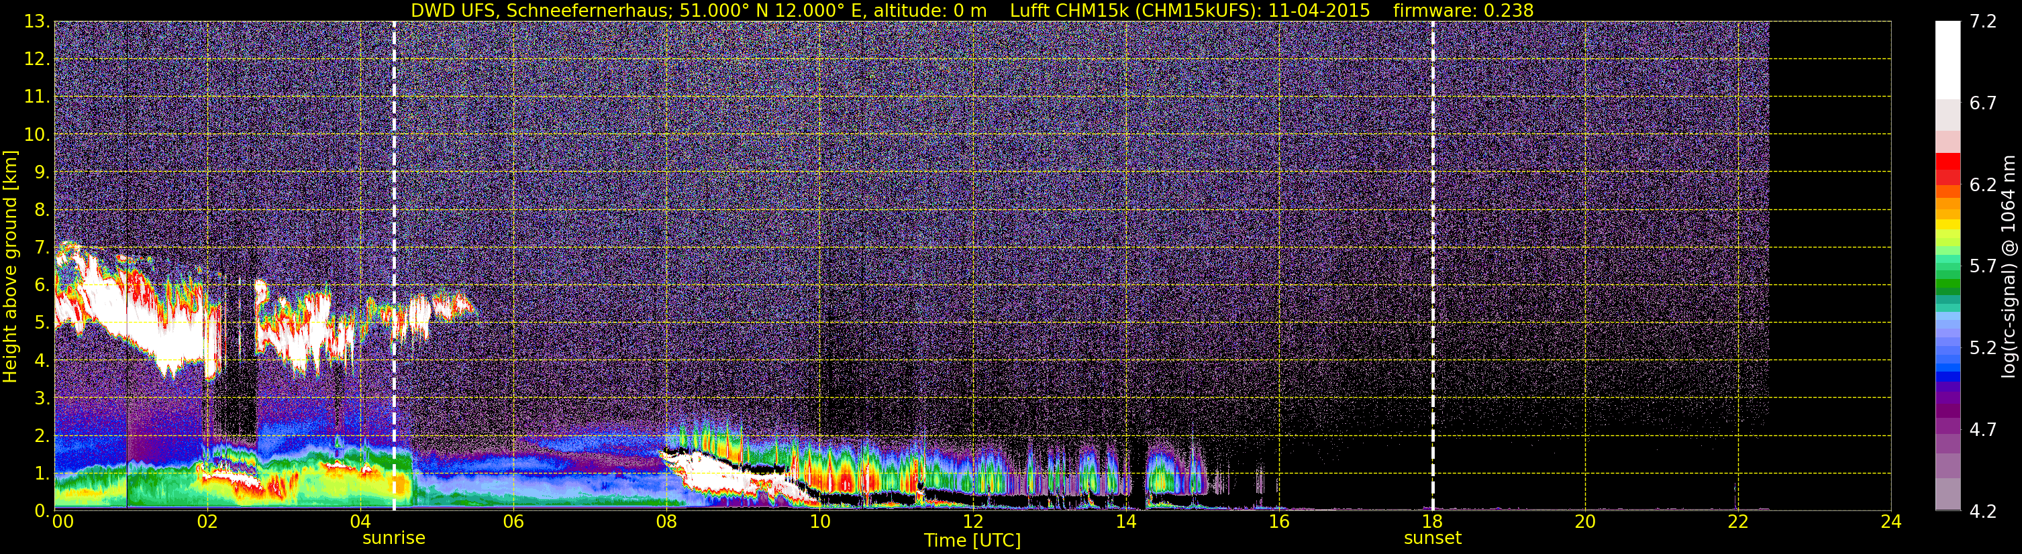The height and width of the screenshot is (554, 2022).
Task: Click colorbar tick label 6.2
Action: (1983, 185)
